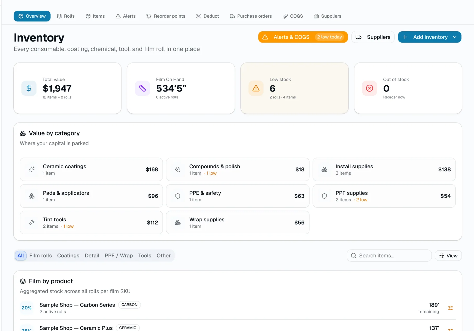
Task: Click the shield icon for PPE & safety
Action: 178,196
